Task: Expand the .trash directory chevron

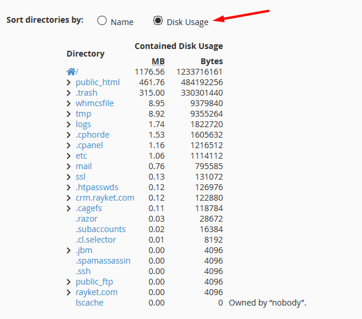Action: coord(69,93)
